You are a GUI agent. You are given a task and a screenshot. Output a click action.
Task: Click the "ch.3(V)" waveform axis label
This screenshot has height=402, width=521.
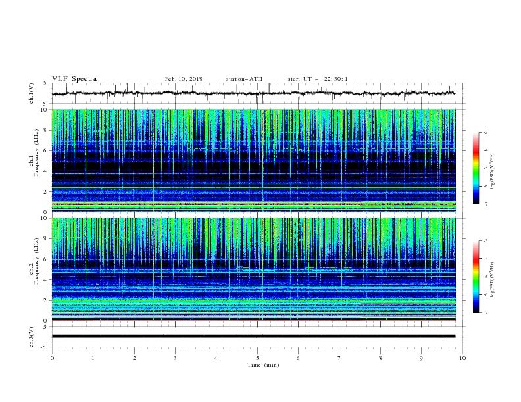32,337
